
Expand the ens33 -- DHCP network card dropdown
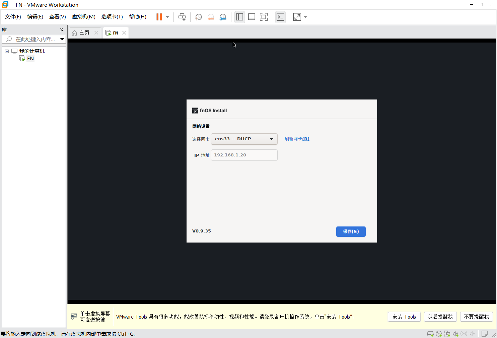point(244,139)
